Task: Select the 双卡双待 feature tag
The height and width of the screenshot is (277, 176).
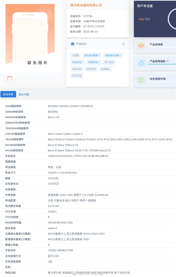Action: coord(91,69)
